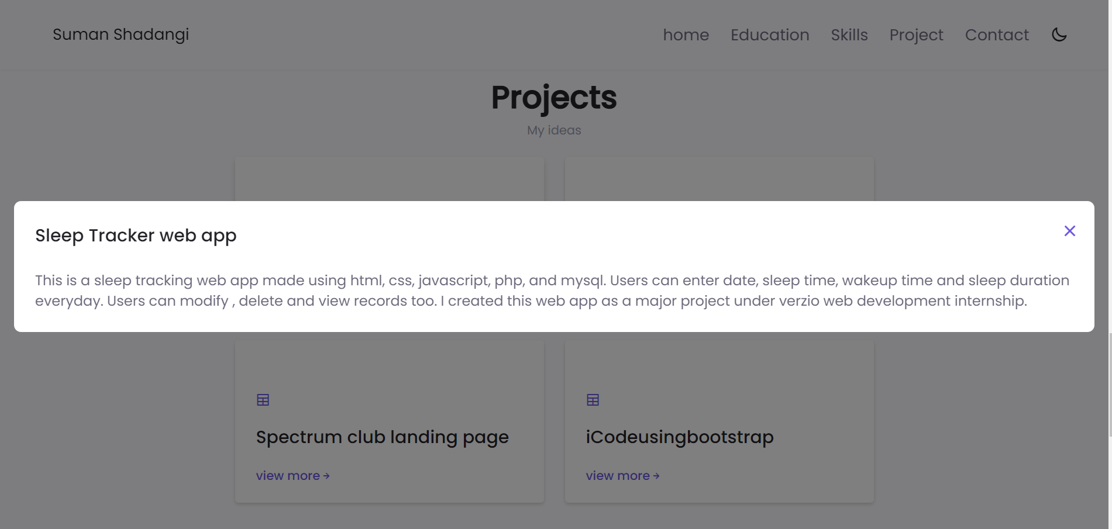1112x529 pixels.
Task: Click the arrow next to Spectrum club view more
Action: point(326,476)
